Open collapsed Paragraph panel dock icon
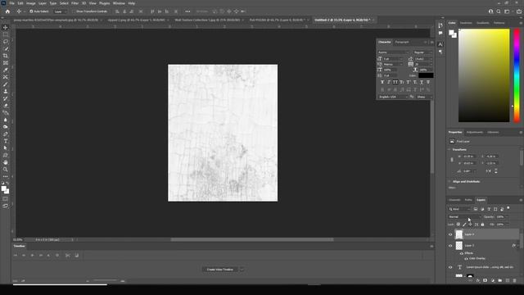Viewport: 524px width, 295px height. tap(440, 52)
